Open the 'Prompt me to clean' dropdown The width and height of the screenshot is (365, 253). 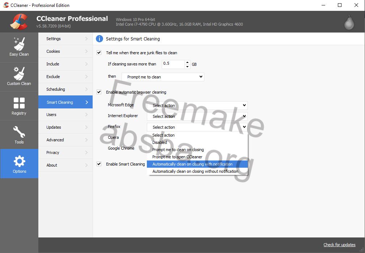(x=163, y=77)
